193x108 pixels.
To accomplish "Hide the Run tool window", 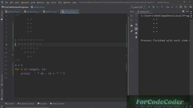I will pos(188,11).
